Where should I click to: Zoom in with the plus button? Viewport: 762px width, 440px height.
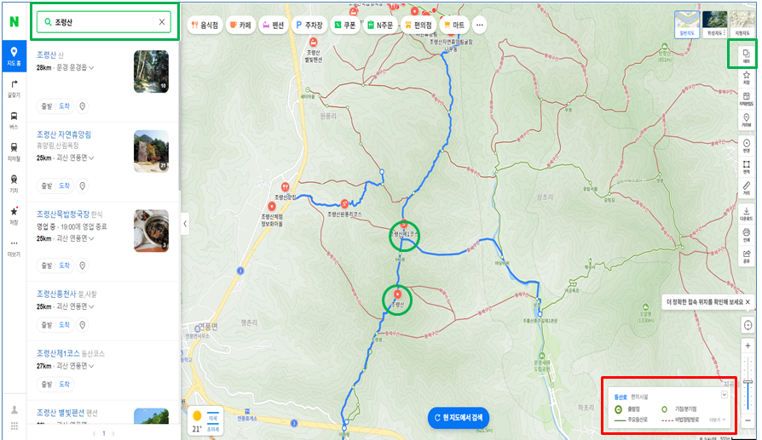pyautogui.click(x=748, y=346)
